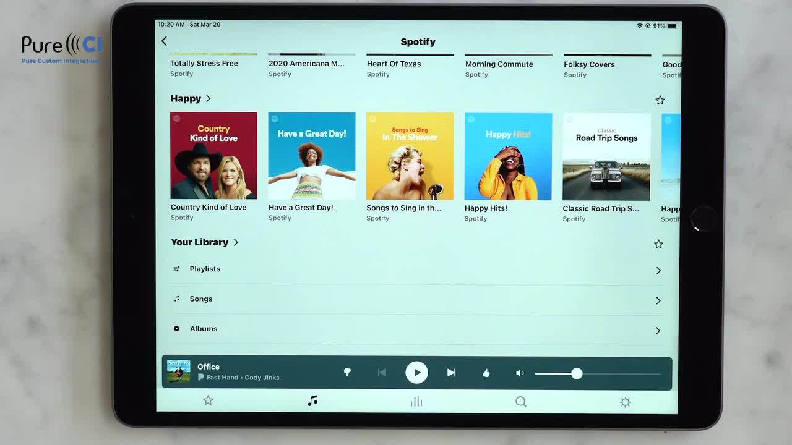Open Classic Road Trip Songs cover
The image size is (792, 445).
click(606, 157)
